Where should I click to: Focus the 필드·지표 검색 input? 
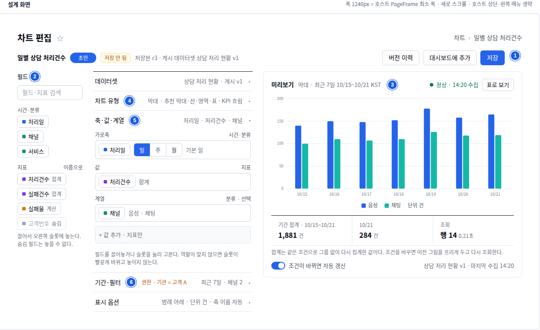tap(50, 93)
